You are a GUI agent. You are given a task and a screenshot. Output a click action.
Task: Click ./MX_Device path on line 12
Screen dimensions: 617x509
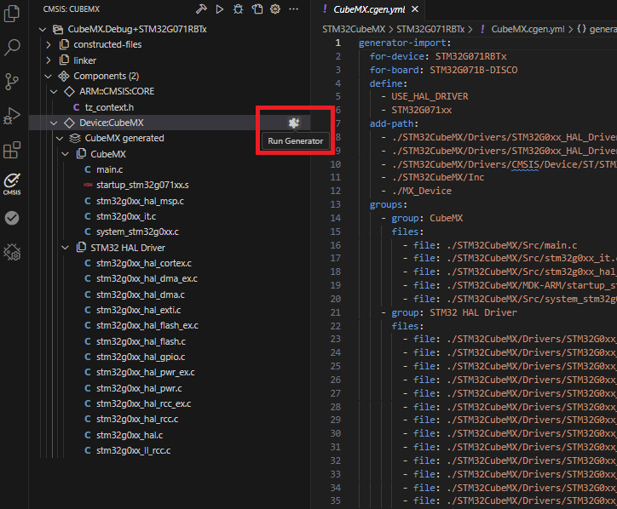pos(422,191)
